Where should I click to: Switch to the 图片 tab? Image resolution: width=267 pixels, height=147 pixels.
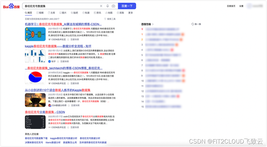63,13
